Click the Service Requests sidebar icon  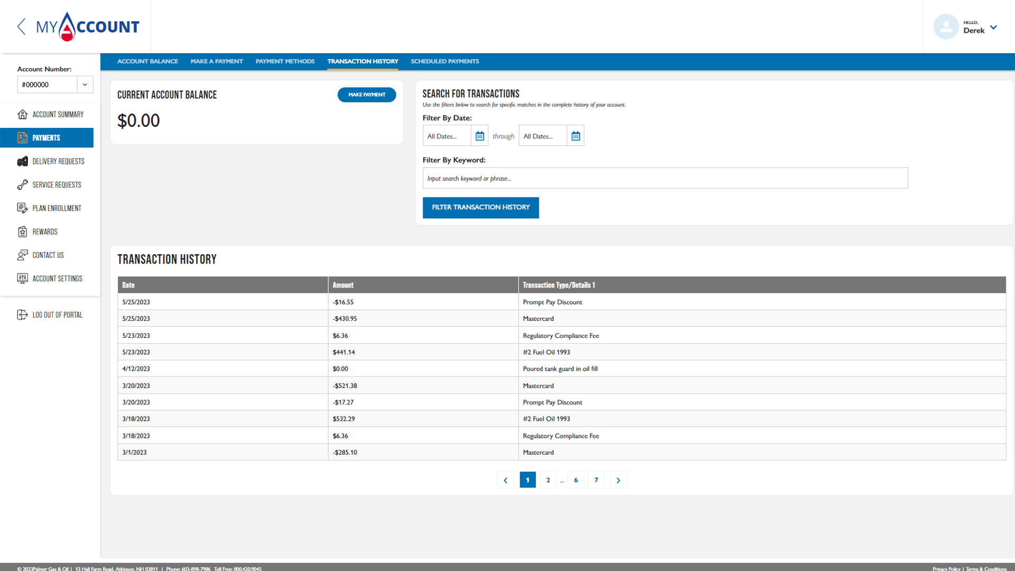pyautogui.click(x=22, y=184)
